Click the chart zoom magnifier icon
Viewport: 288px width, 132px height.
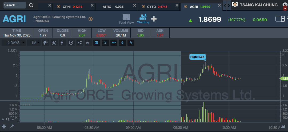(x=7, y=119)
